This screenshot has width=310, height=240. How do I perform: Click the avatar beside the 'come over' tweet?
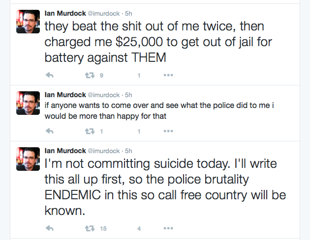(29, 103)
